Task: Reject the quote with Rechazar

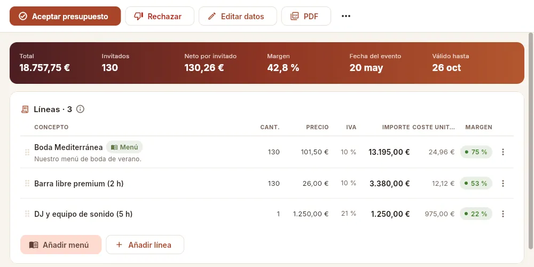Action: (x=160, y=16)
